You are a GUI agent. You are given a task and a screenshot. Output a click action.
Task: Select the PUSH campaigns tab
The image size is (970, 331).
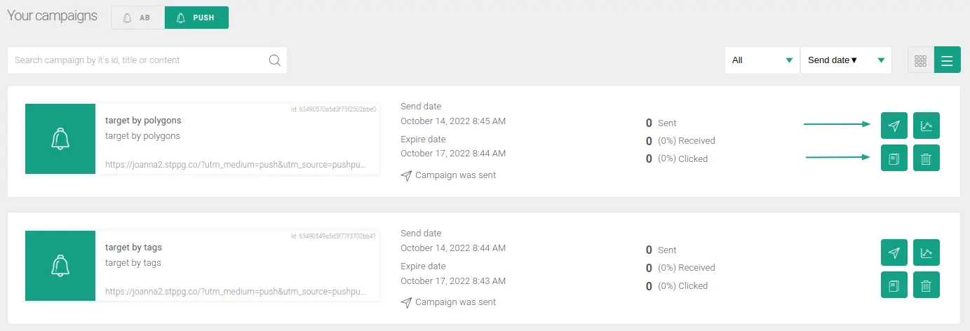[x=196, y=18]
